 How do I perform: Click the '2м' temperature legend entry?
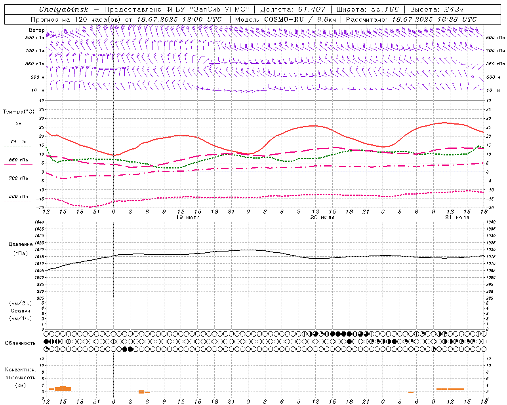(19, 123)
